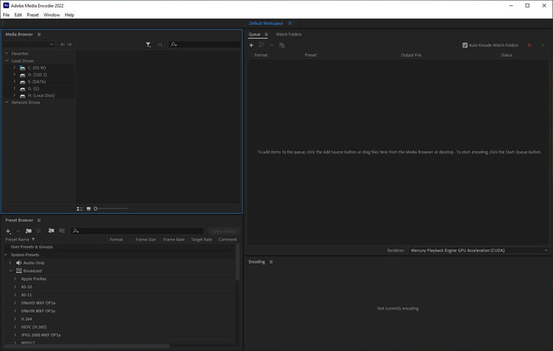The image size is (553, 351).
Task: Click the Audio Only speaker icon
Action: [19, 263]
